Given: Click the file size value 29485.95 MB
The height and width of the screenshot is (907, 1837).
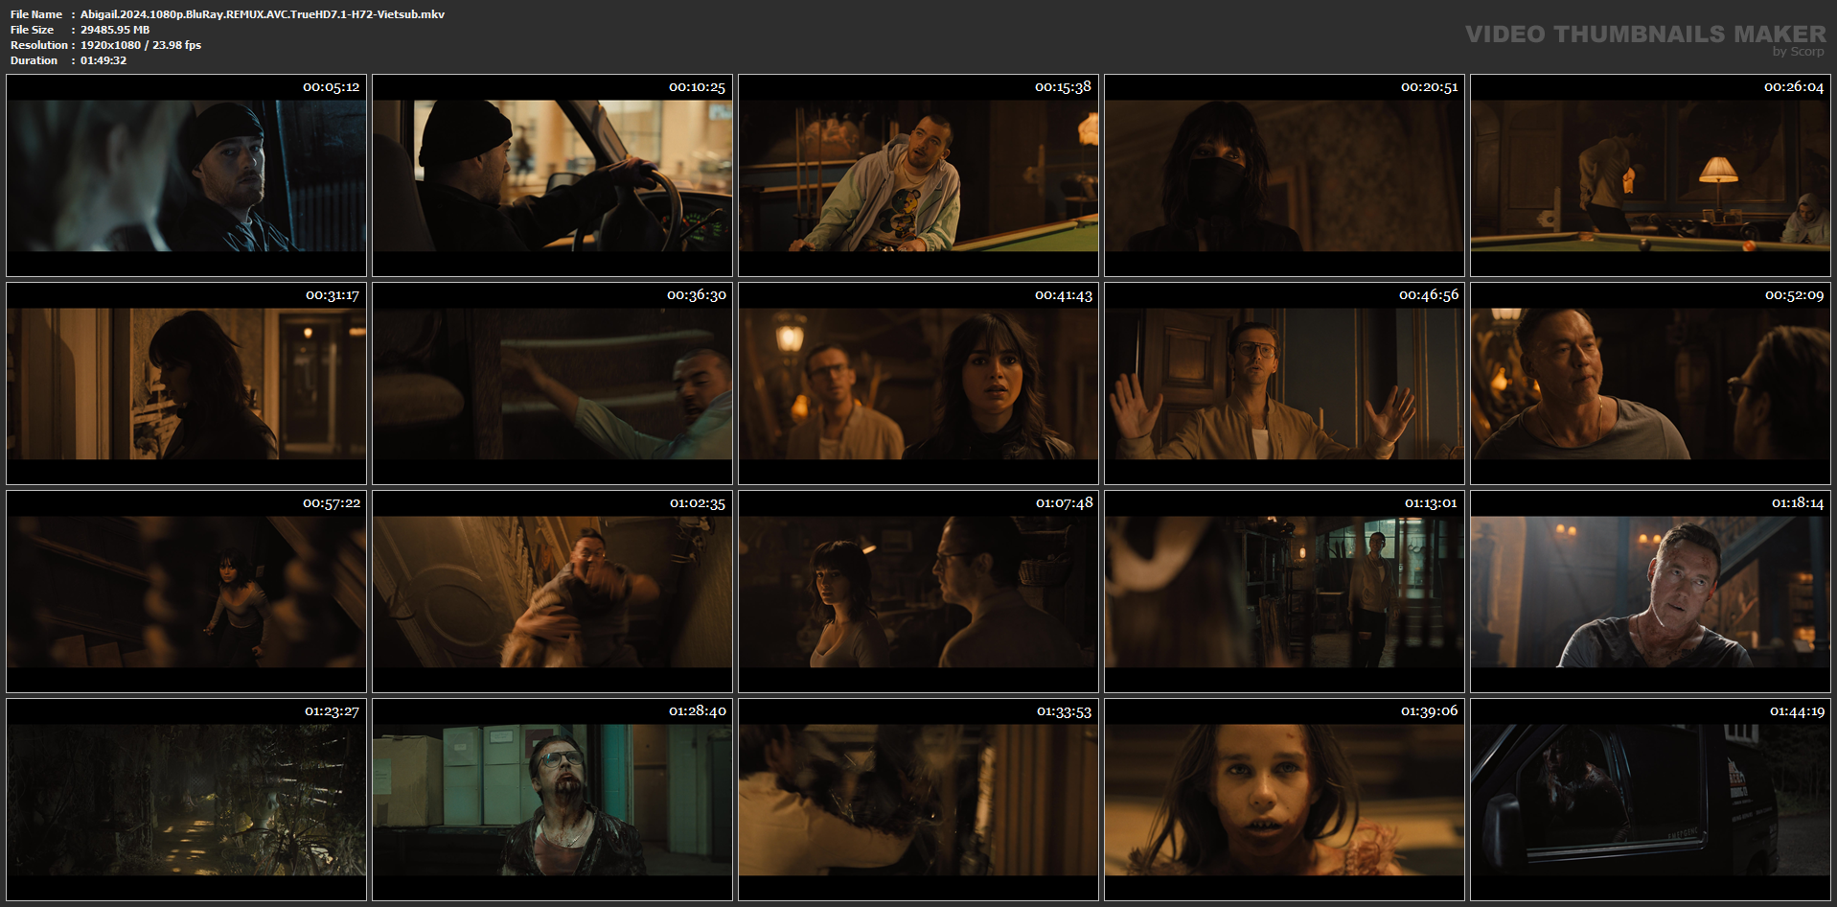Looking at the screenshot, I should pyautogui.click(x=115, y=30).
